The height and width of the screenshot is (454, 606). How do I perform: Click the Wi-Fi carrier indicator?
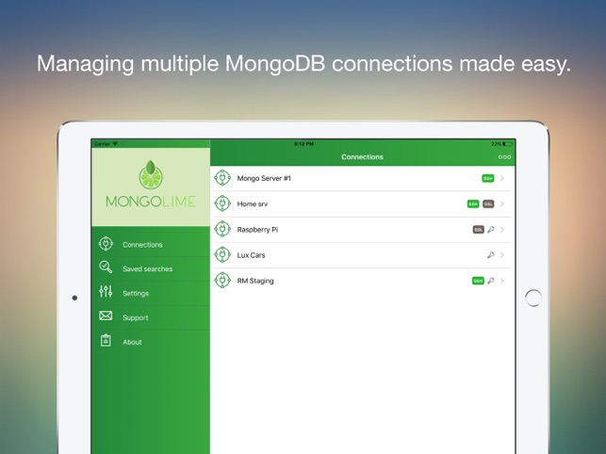click(x=106, y=144)
